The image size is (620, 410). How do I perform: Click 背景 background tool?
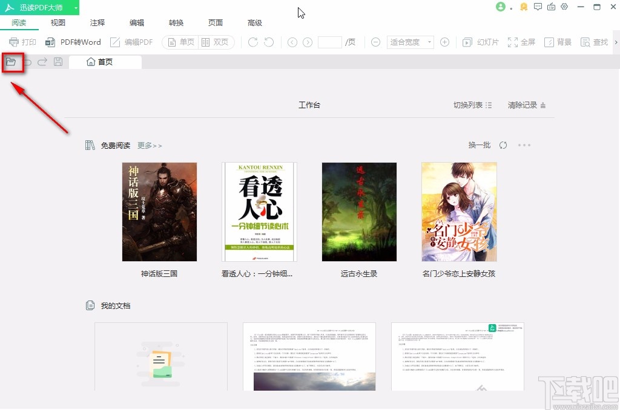pyautogui.click(x=558, y=42)
